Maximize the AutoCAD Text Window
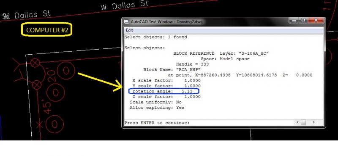Screen dimensions: 338x156 [303, 20]
